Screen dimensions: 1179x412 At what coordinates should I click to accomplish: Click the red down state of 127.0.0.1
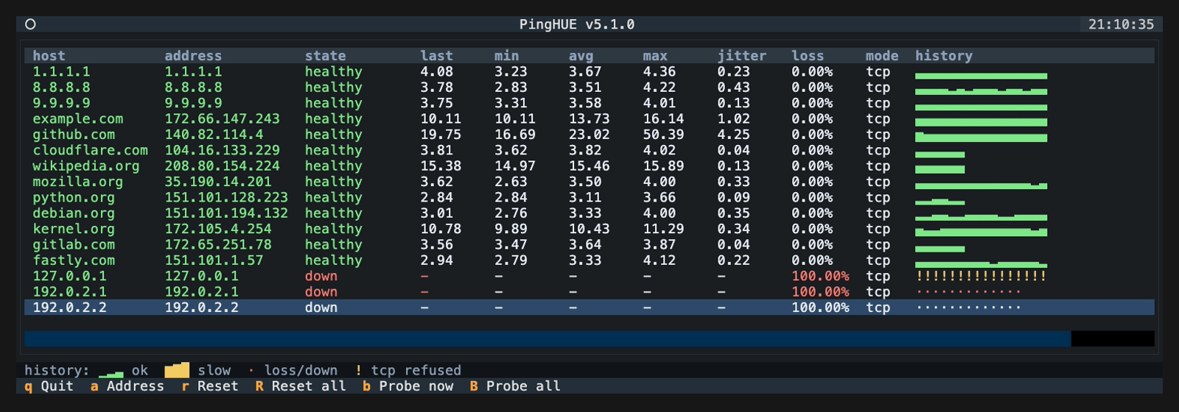click(x=321, y=276)
